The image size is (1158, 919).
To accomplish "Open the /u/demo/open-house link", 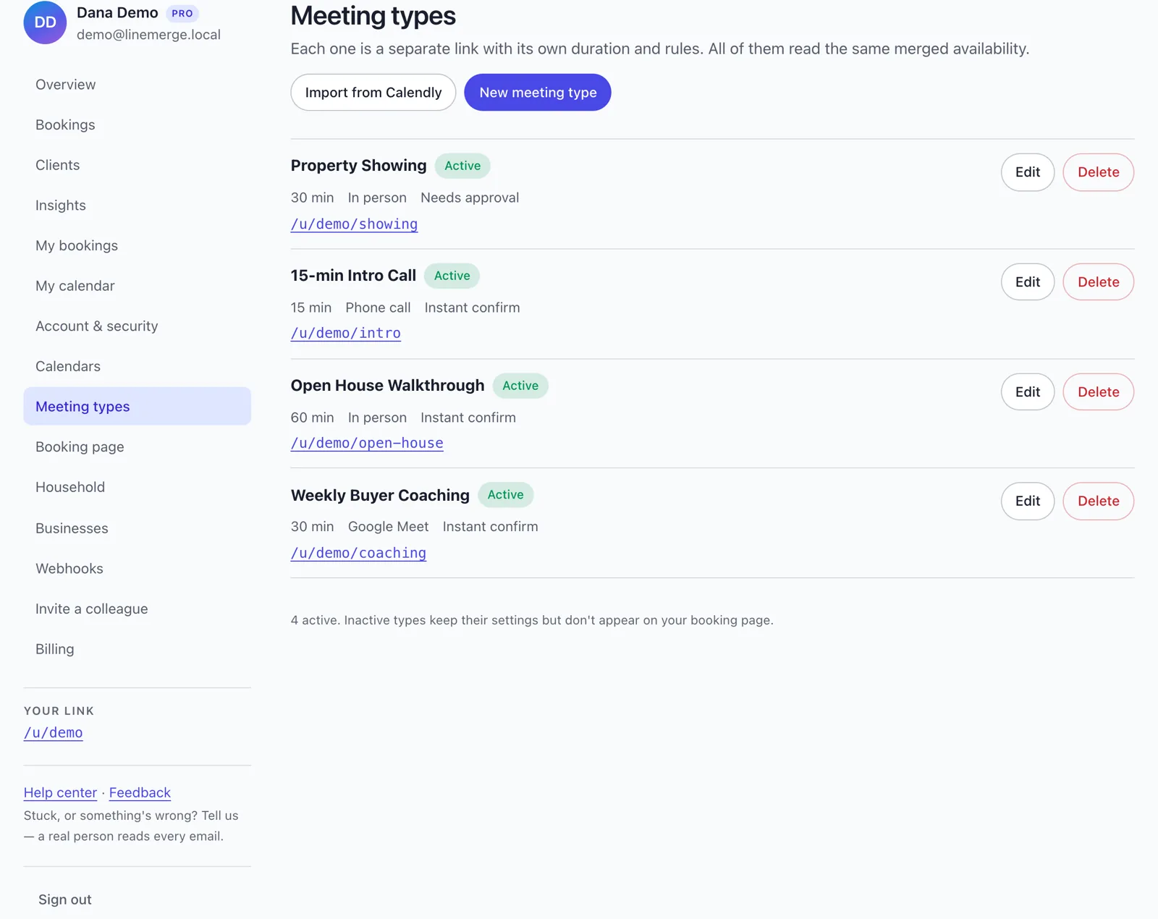I will pyautogui.click(x=367, y=444).
